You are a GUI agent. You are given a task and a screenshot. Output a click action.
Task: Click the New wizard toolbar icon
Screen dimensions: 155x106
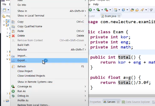5,10
